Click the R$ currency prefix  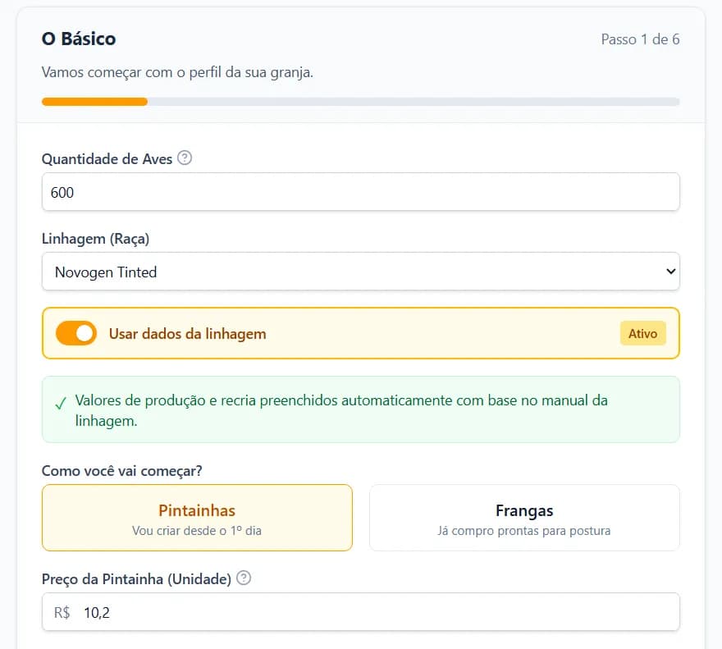tap(61, 612)
